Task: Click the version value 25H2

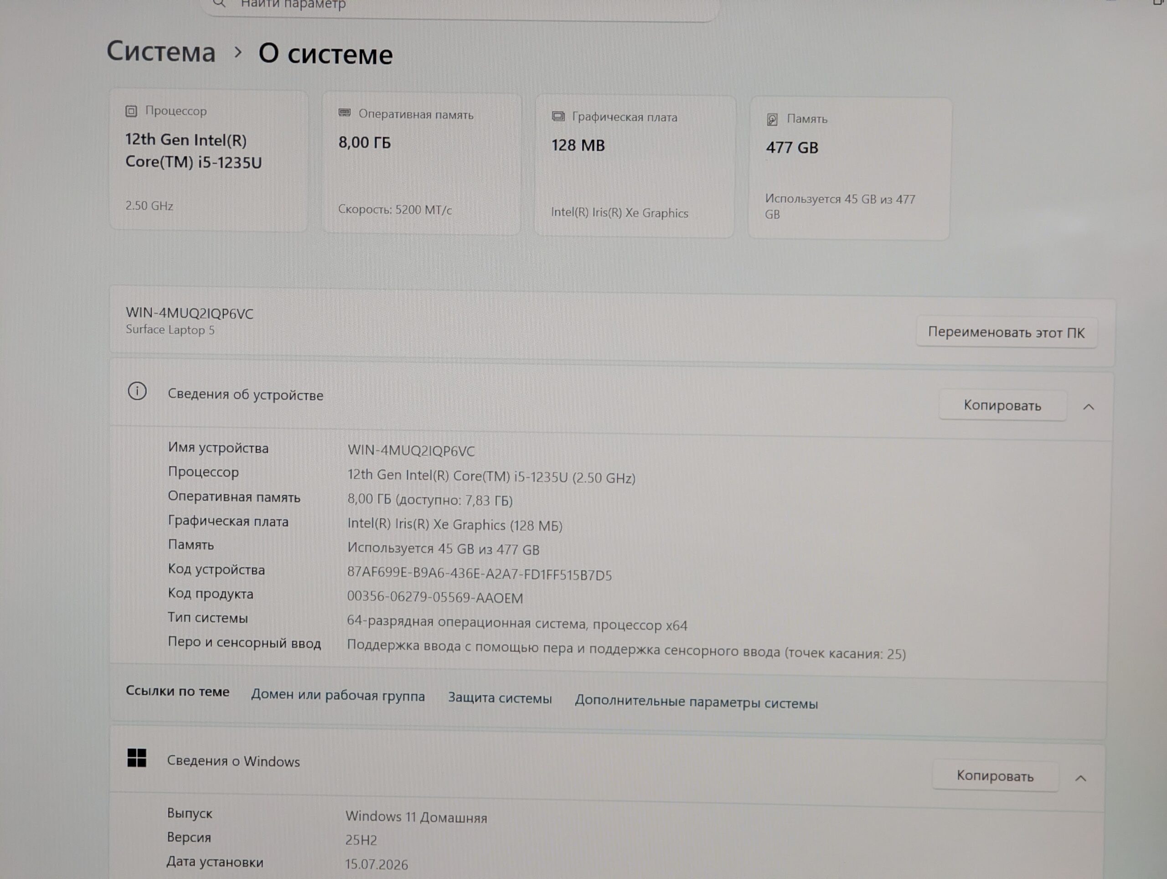Action: pyautogui.click(x=361, y=840)
